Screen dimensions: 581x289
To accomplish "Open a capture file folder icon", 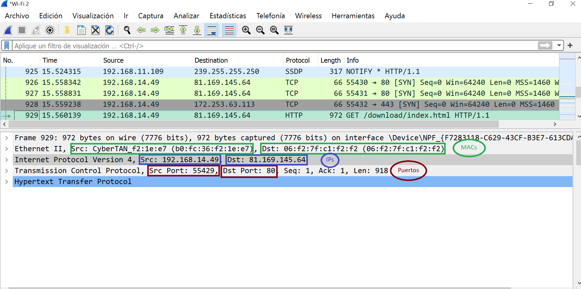I will click(67, 30).
